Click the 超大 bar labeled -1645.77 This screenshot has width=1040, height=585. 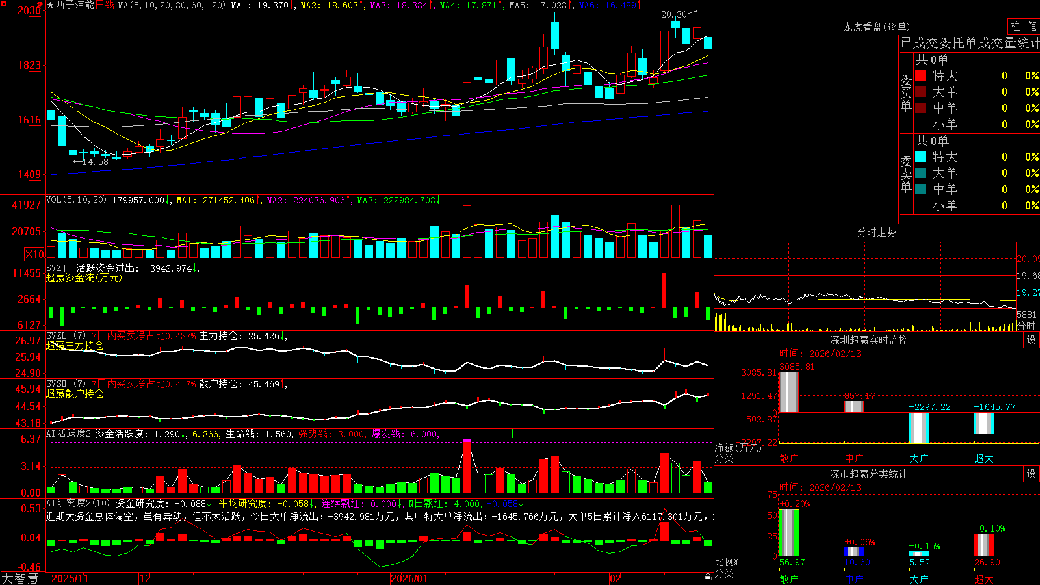[984, 424]
